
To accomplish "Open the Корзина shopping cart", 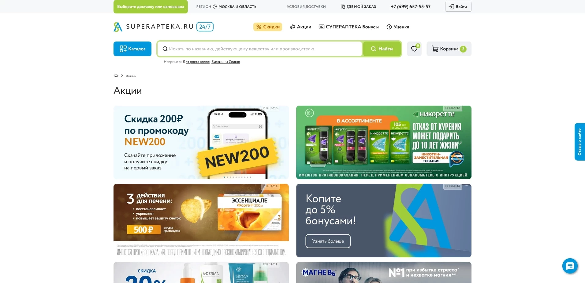I will click(449, 49).
